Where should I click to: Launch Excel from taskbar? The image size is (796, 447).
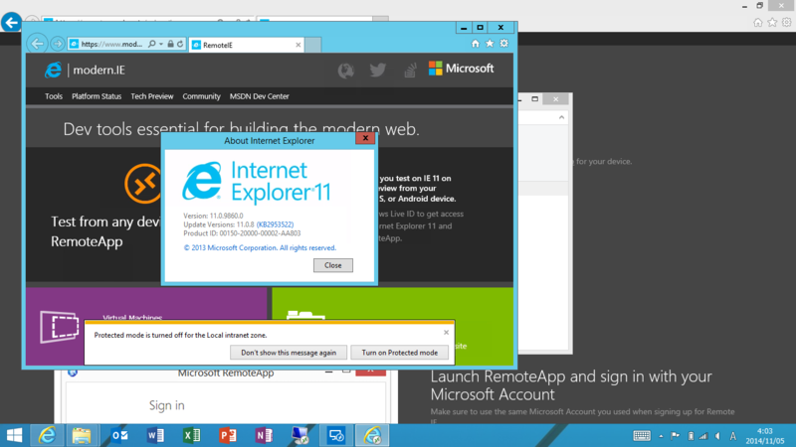(191, 435)
